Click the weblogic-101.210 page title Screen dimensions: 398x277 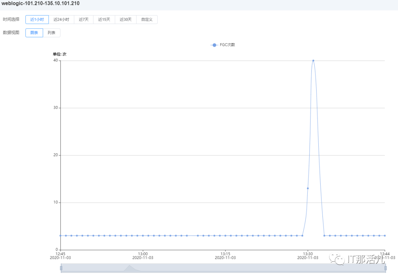click(41, 3)
